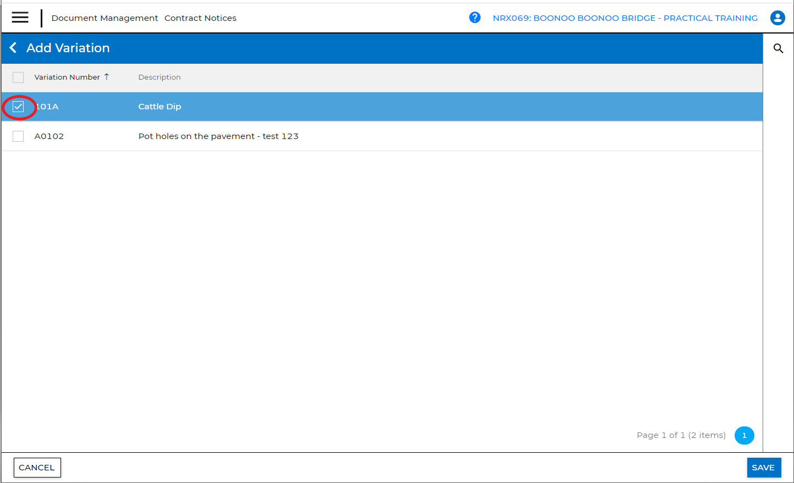Click the Add Variation title text
Image resolution: width=794 pixels, height=483 pixels.
point(68,48)
